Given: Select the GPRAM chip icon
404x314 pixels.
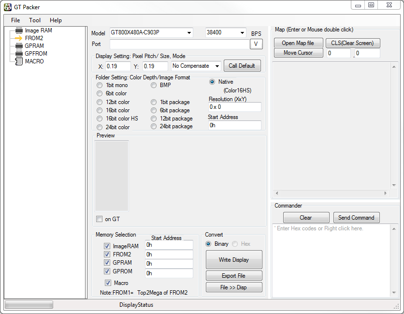Looking at the screenshot, I should click(x=19, y=46).
